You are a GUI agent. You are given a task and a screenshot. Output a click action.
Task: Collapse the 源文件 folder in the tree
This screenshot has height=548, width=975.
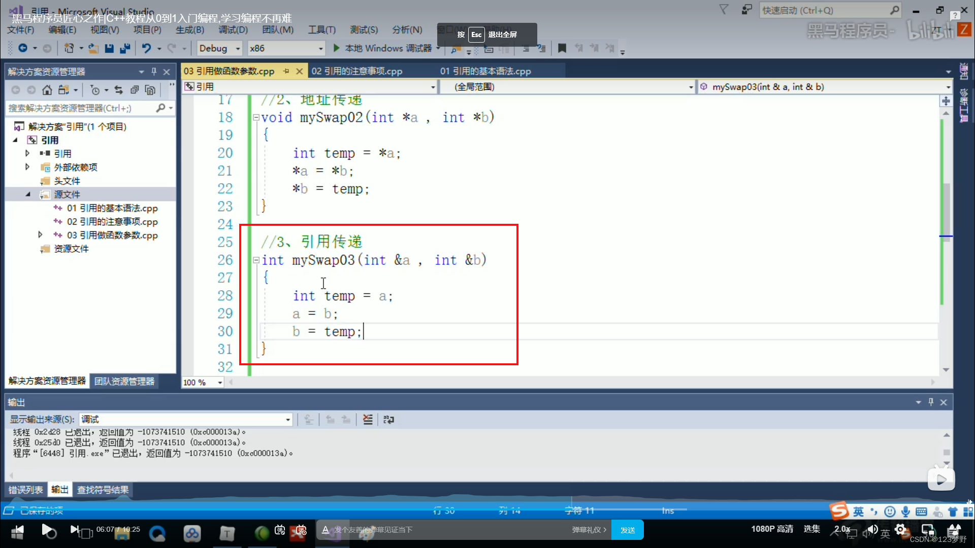tap(28, 194)
